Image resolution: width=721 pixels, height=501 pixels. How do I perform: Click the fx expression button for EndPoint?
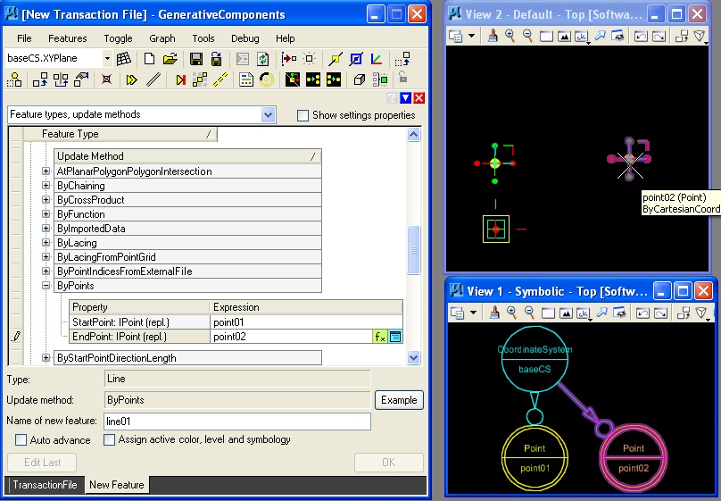tap(379, 337)
